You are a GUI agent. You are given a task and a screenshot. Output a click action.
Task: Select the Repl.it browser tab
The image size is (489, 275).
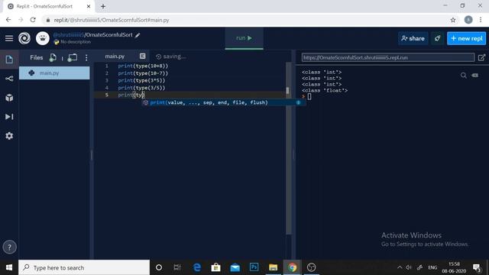(49, 6)
